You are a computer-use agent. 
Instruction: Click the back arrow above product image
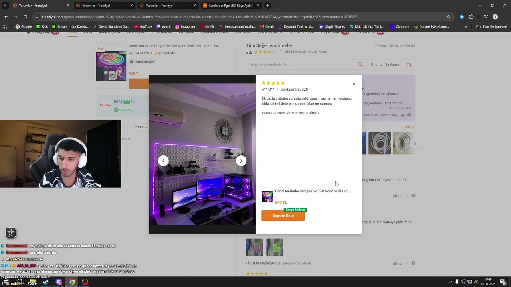point(101,49)
